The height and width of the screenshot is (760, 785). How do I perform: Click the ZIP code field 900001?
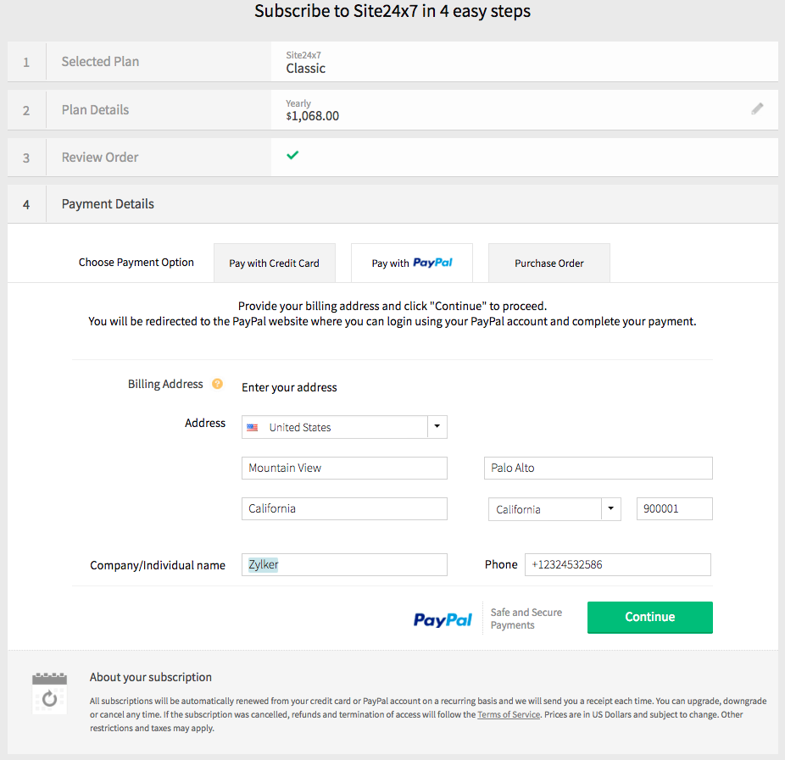674,509
